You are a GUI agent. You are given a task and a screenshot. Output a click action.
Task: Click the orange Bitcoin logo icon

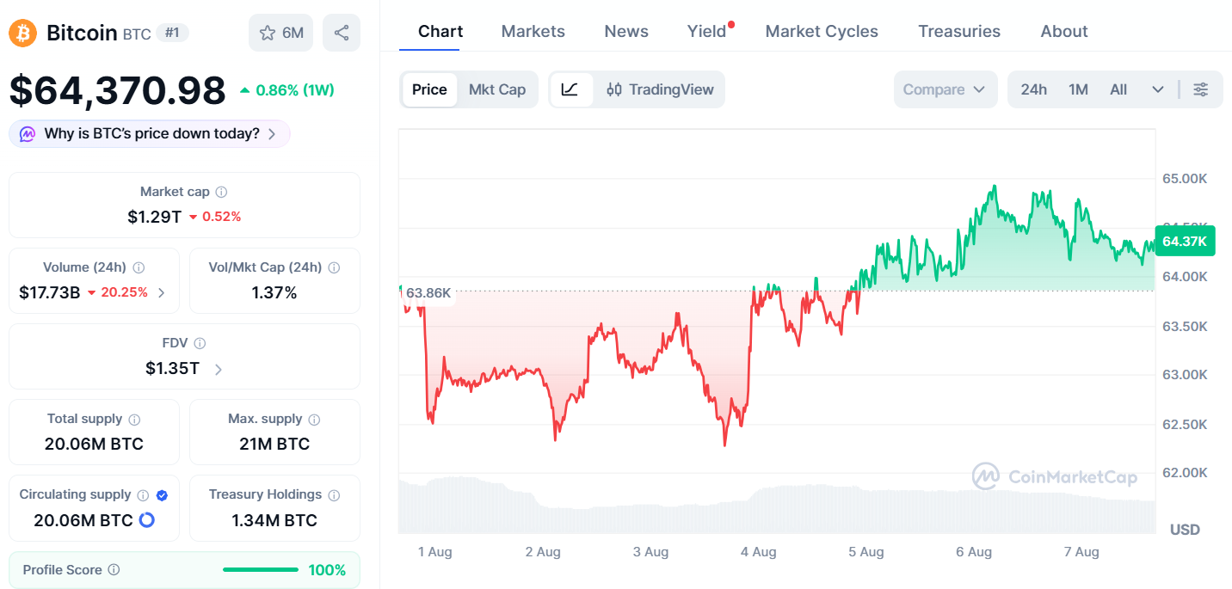[22, 34]
